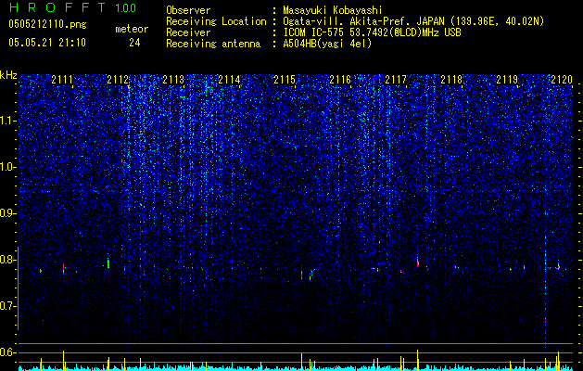This screenshot has width=583, height=371.
Task: Click the 0.7 kHz axis label
Action: pyautogui.click(x=6, y=306)
